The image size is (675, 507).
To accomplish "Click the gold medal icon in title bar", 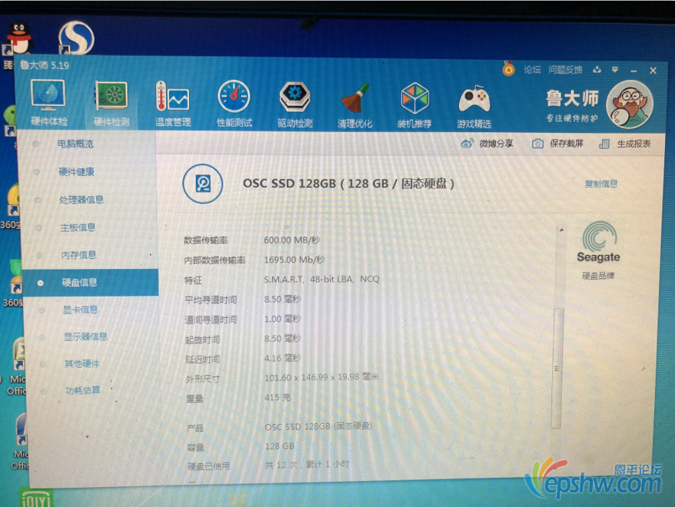I will click(x=508, y=69).
